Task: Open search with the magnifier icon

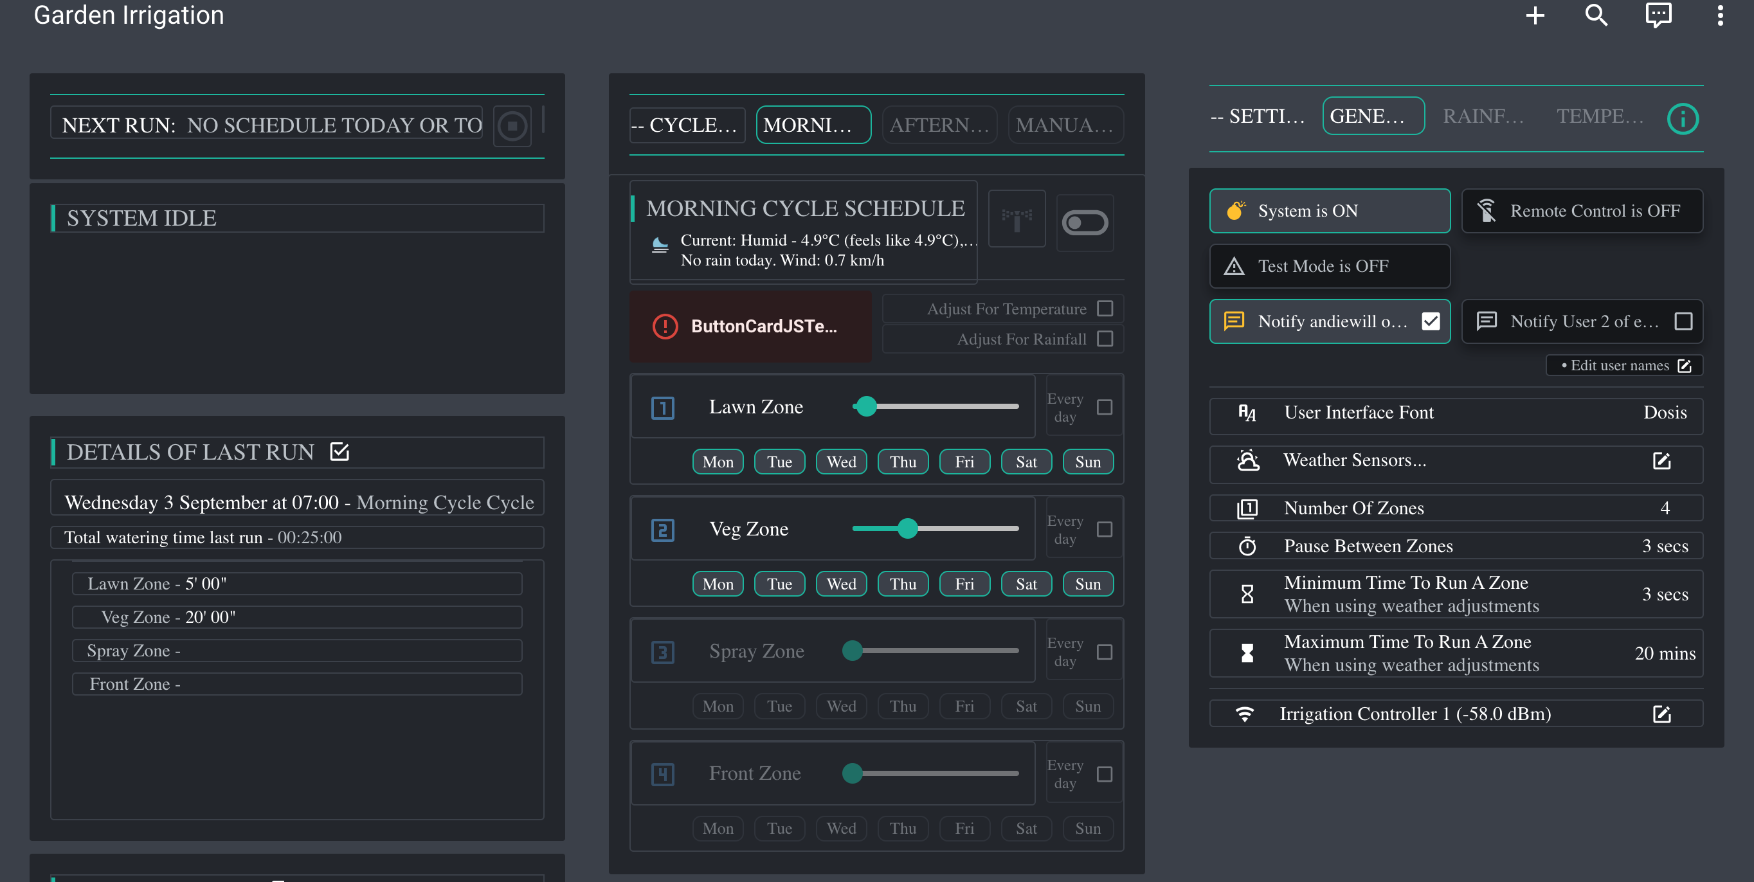Action: click(1596, 15)
